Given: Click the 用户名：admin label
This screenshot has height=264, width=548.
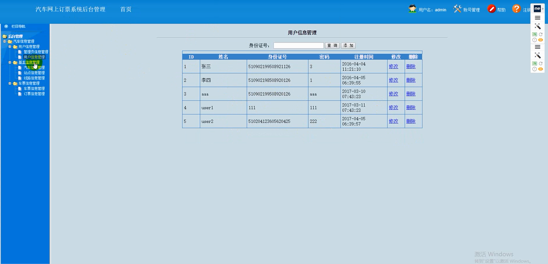Looking at the screenshot, I should click(432, 10).
